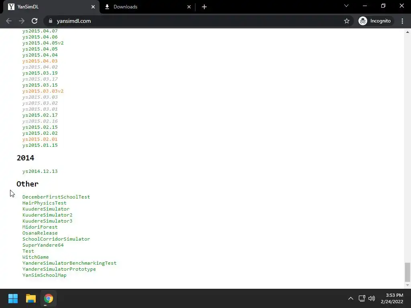411x308 pixels.
Task: Click the page's vertical scrollbar thumb
Action: (407, 272)
